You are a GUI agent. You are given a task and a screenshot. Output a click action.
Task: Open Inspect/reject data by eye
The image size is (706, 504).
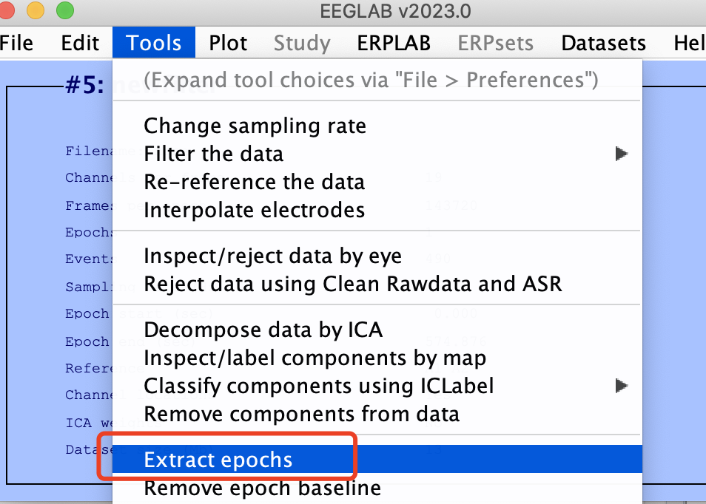(272, 256)
